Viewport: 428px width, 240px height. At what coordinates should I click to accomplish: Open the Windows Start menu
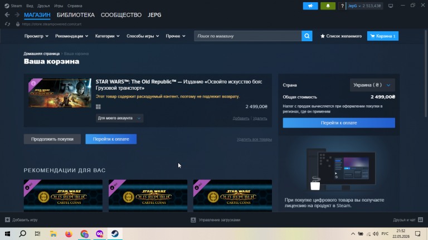(x=7, y=234)
